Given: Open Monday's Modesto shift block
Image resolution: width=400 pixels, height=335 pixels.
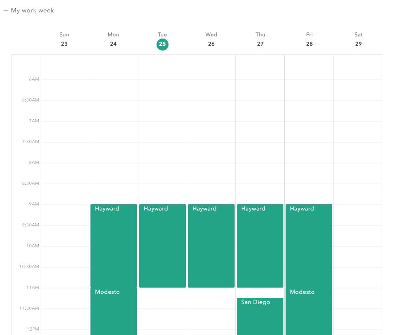Looking at the screenshot, I should coord(114,311).
